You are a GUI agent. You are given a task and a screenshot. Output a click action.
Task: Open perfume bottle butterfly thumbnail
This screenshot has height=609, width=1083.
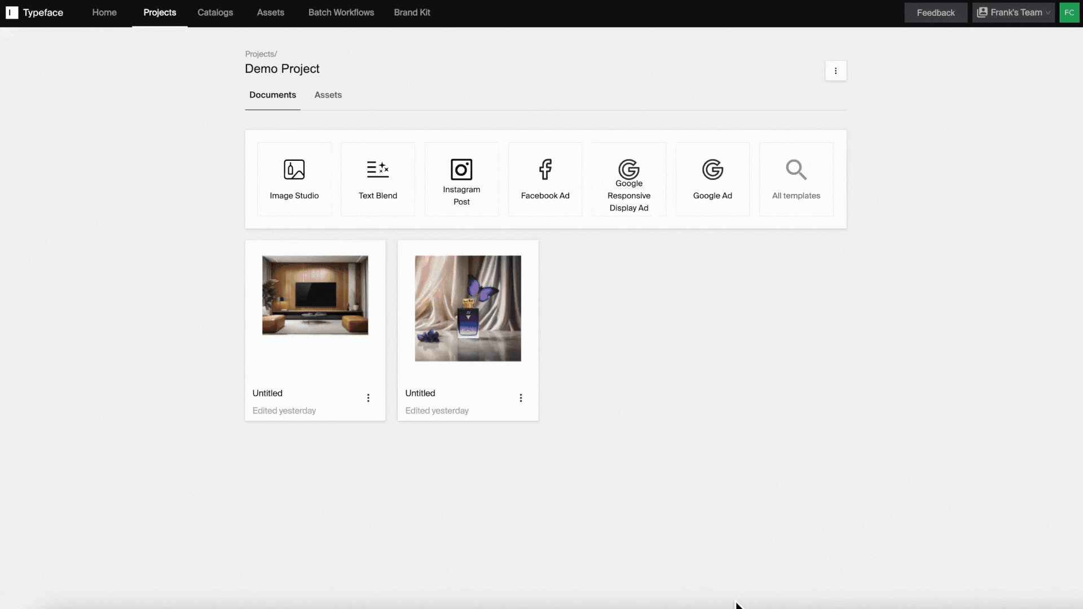click(x=468, y=308)
